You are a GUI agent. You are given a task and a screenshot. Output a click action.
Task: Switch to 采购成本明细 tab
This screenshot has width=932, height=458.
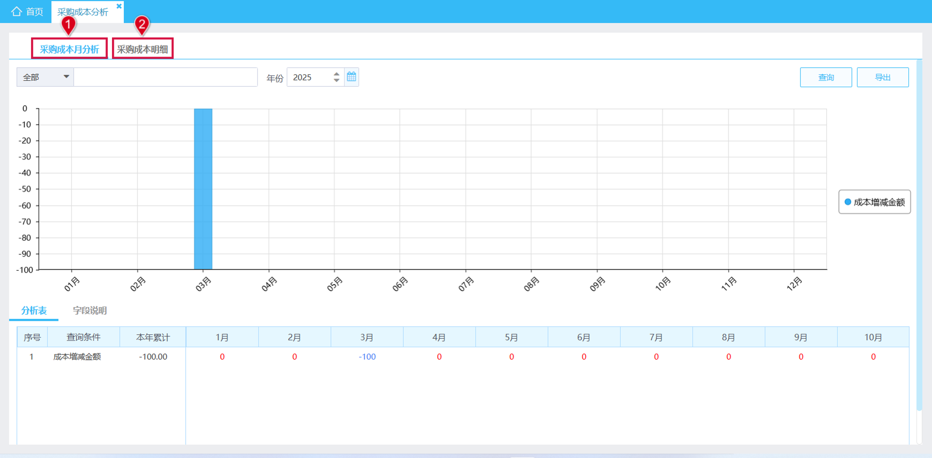point(142,49)
